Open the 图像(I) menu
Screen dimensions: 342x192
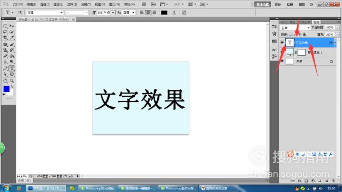(x=45, y=4)
